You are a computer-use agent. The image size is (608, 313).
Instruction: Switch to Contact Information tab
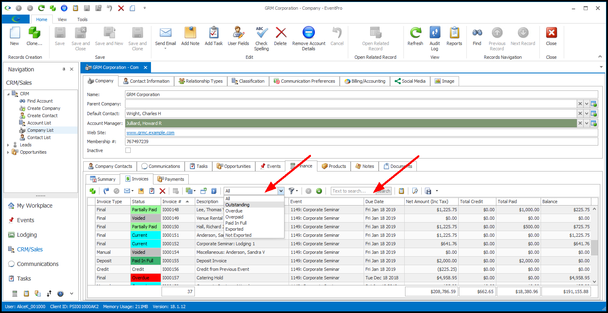tap(146, 81)
